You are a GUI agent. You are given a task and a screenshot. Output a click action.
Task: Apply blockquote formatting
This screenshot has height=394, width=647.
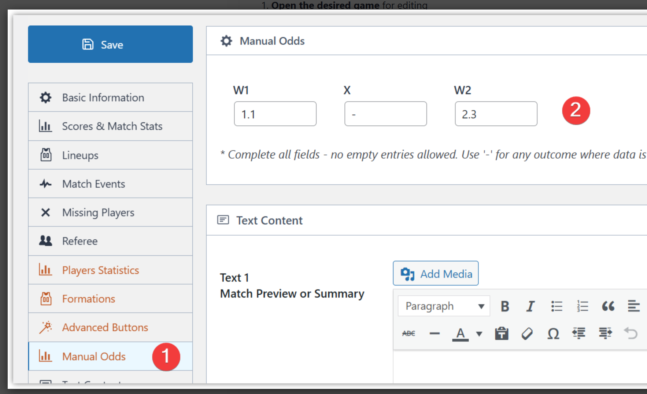click(608, 306)
